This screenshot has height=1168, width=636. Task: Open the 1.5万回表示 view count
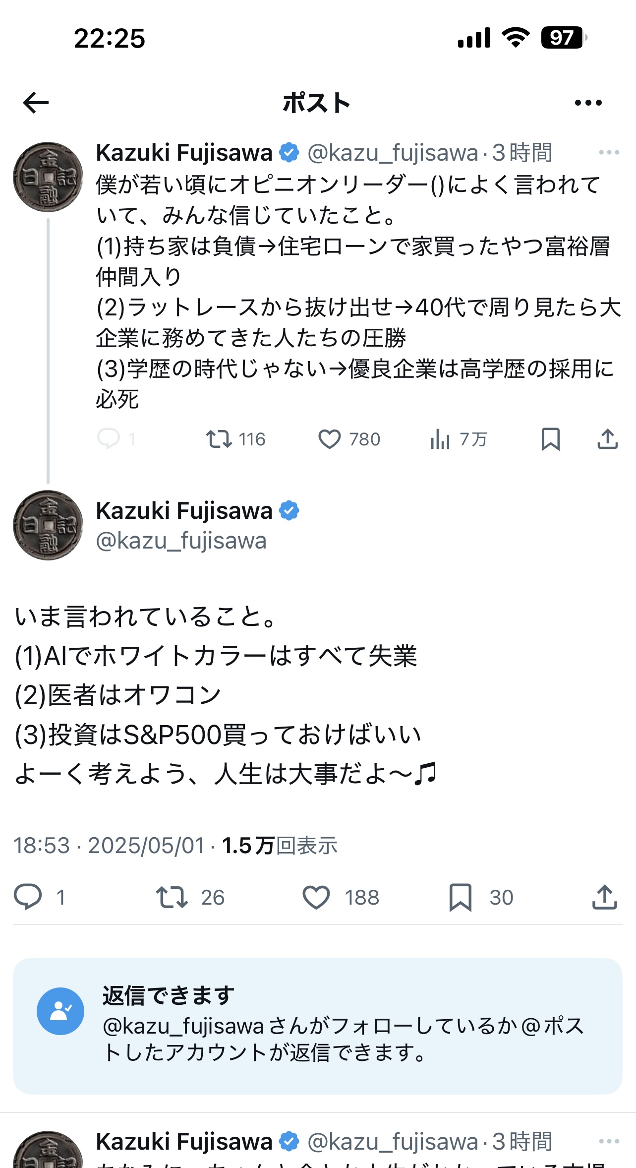(x=280, y=846)
